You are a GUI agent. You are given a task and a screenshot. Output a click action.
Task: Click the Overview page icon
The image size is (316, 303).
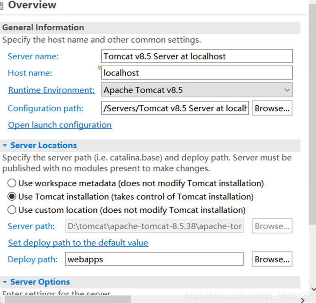coord(1,6)
